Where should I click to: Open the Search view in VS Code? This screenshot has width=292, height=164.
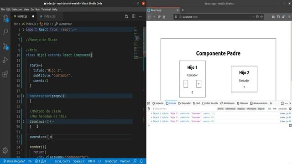point(5,32)
